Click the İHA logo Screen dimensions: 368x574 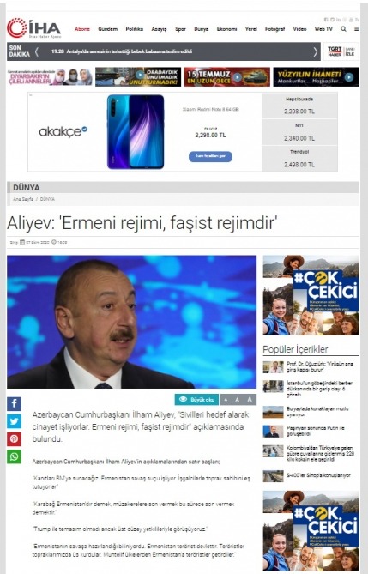click(34, 28)
